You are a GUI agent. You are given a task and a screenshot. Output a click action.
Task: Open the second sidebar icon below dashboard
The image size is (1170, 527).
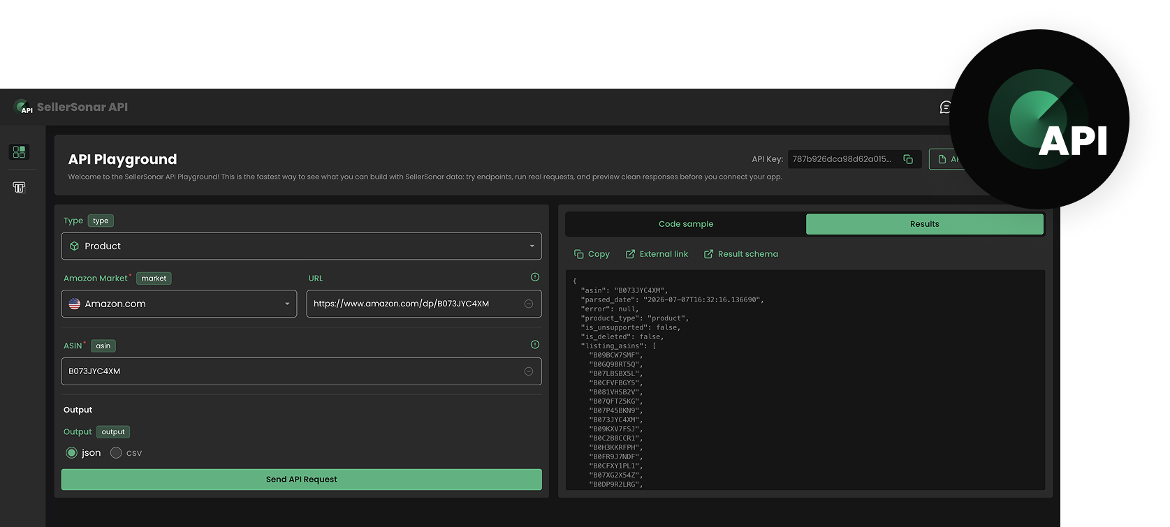19,187
